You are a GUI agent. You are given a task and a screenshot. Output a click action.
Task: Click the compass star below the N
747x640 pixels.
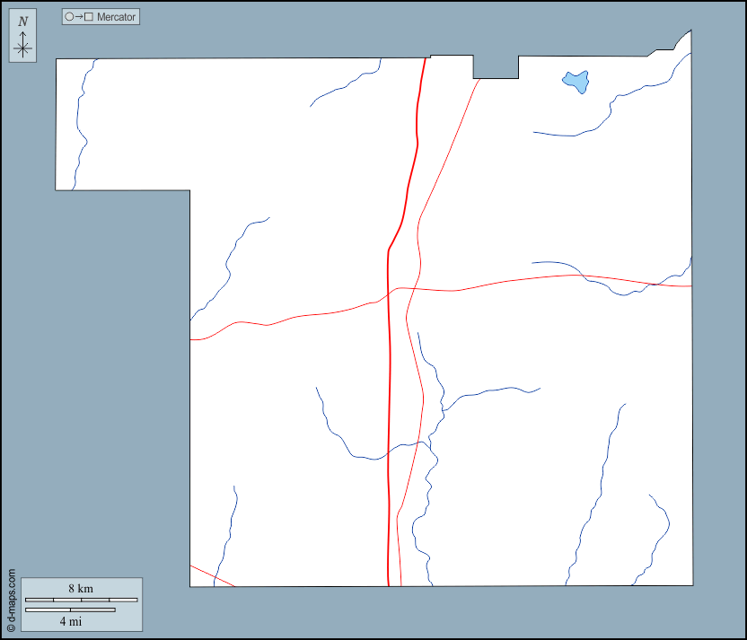[22, 48]
